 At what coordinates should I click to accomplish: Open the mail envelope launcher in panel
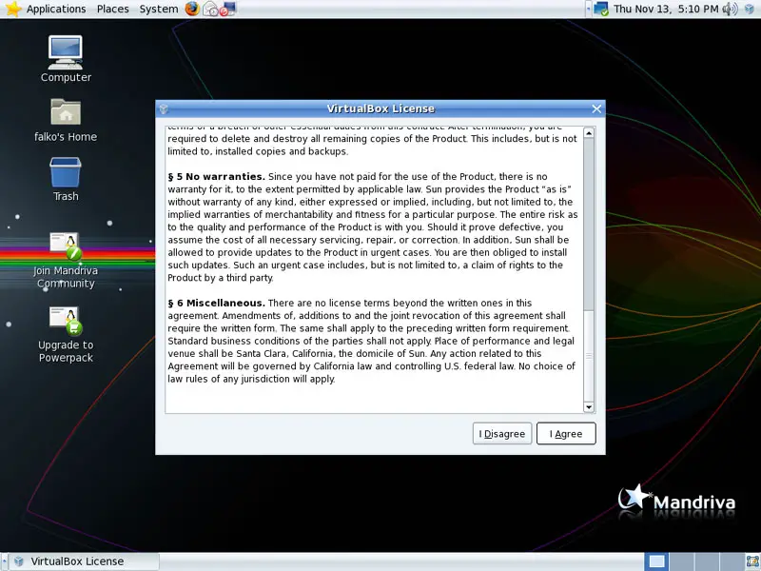[209, 9]
